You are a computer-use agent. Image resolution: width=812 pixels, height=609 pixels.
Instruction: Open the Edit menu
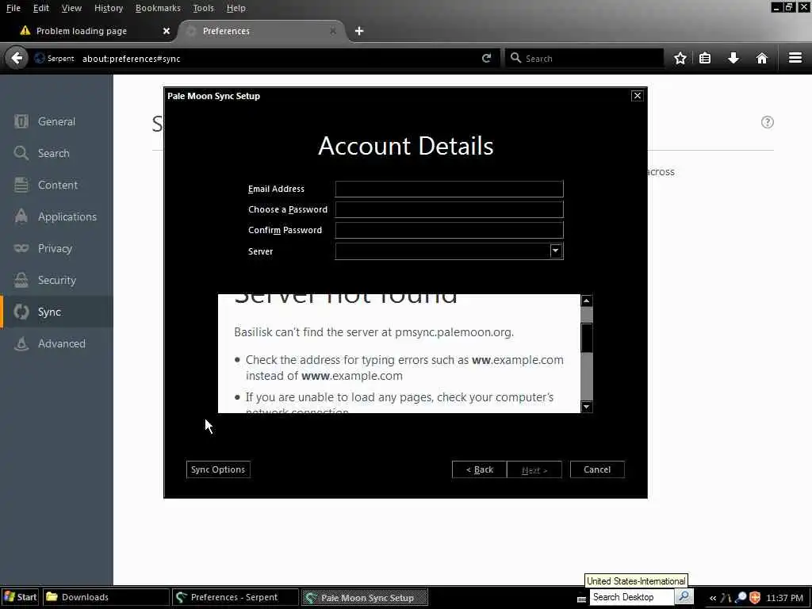[x=41, y=8]
